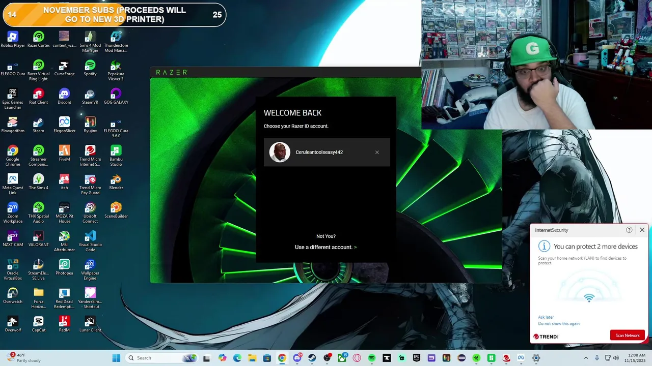This screenshot has height=366, width=652.
Task: Open Oracle VirtualBox desktop icon
Action: [x=13, y=269]
